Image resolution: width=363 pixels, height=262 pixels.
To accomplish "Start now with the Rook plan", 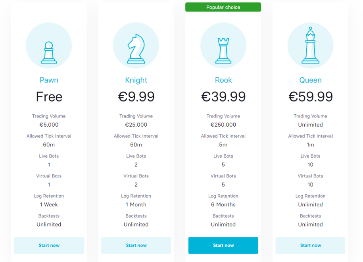I will (223, 245).
